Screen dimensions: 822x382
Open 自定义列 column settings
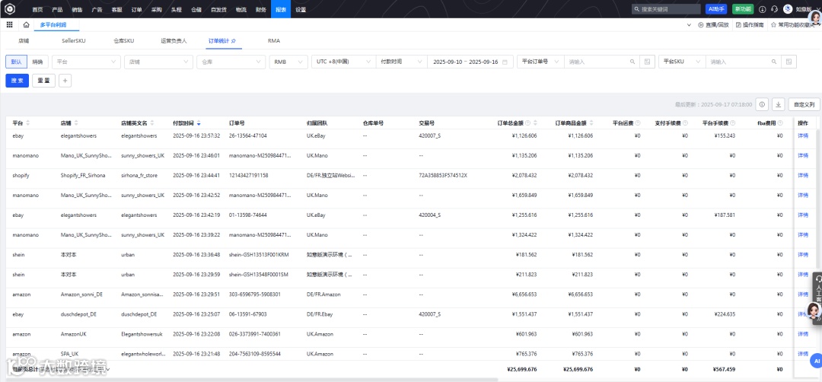point(804,104)
